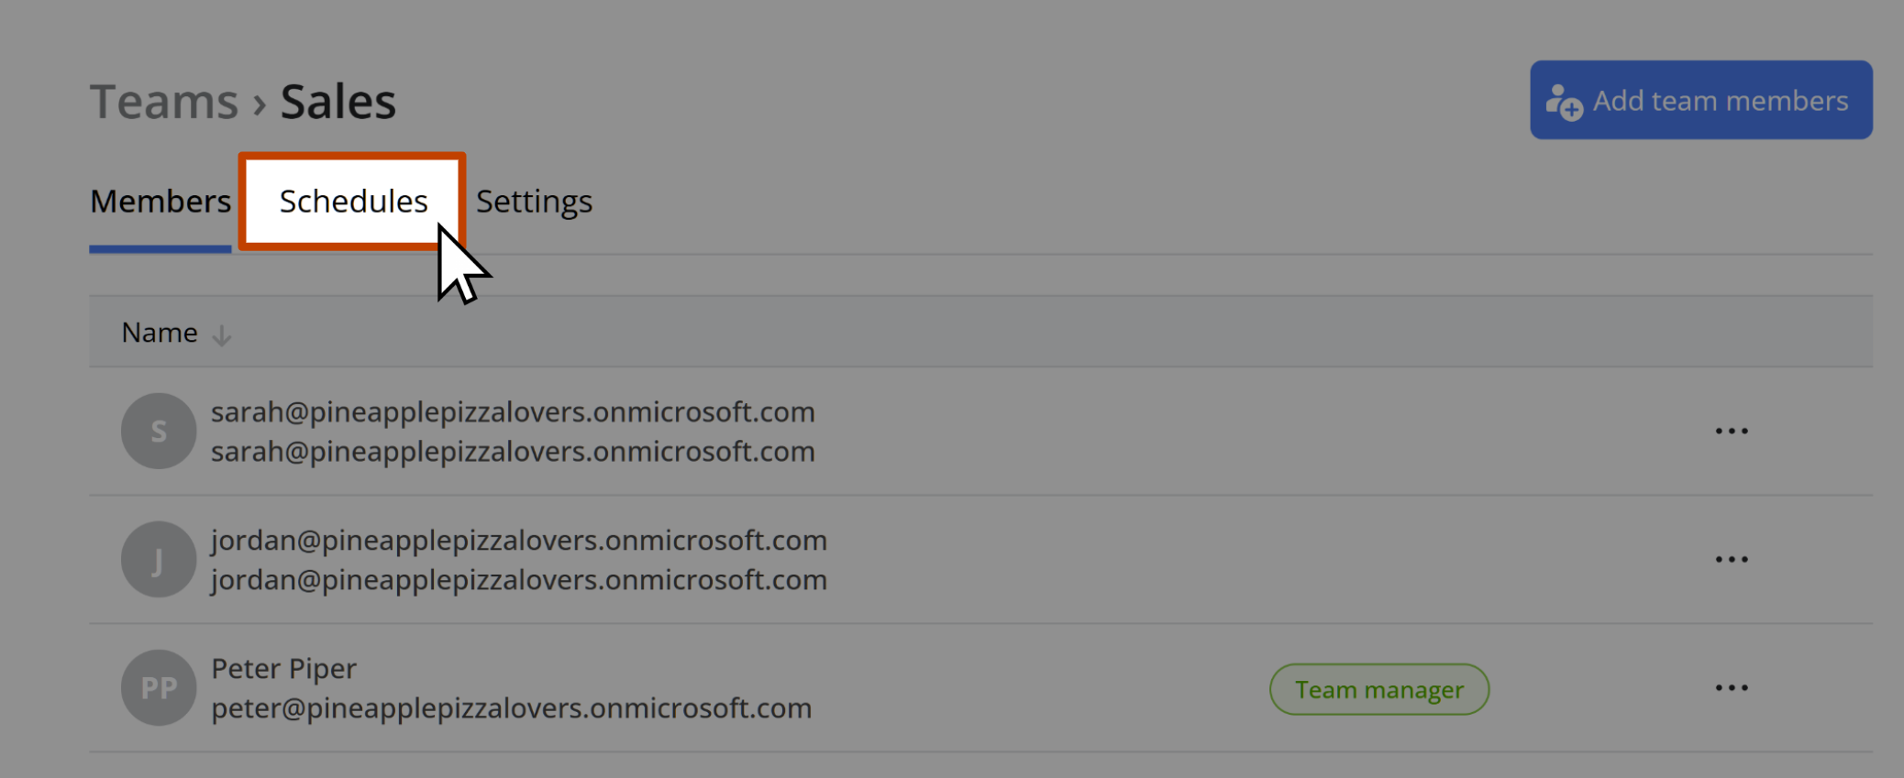Select sarah's member name line
The height and width of the screenshot is (778, 1904).
513,411
